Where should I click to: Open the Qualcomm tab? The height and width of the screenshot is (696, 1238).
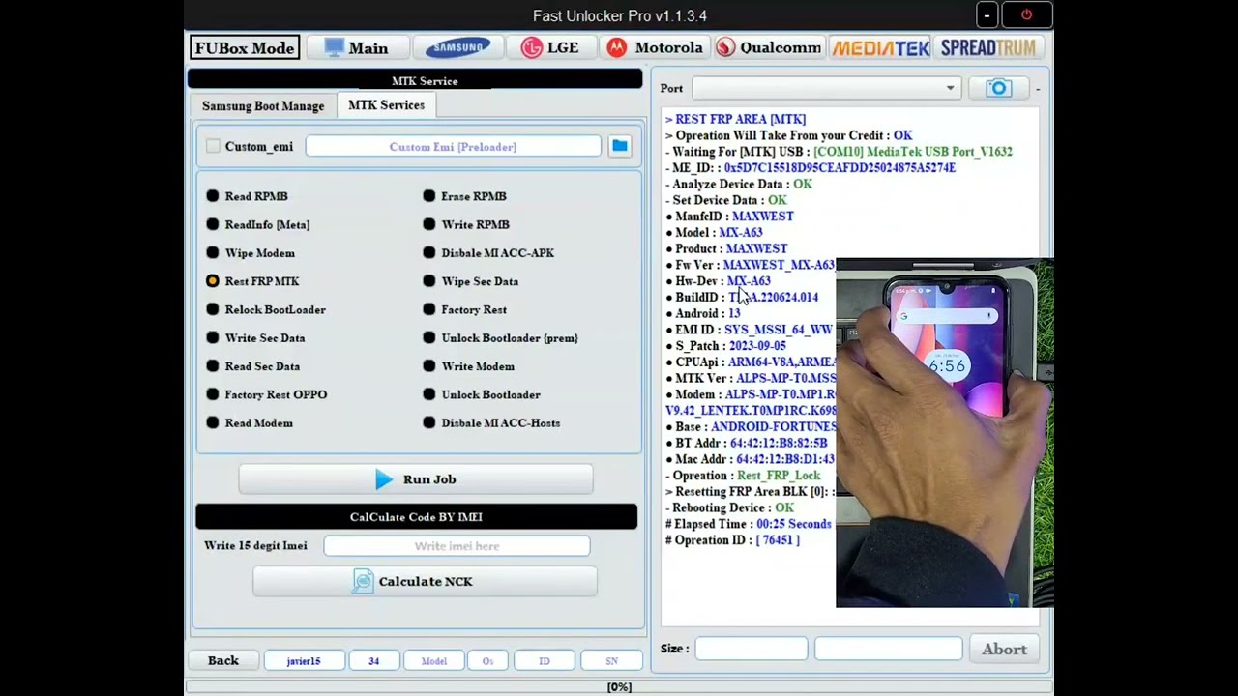(x=769, y=47)
